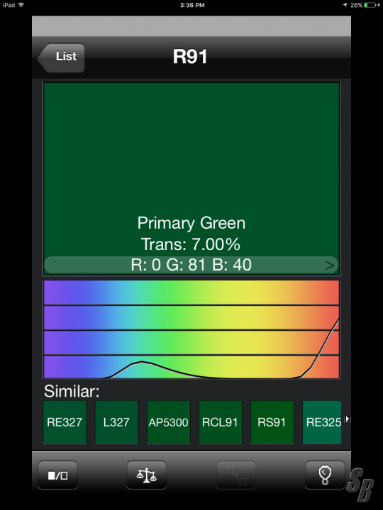Tap the R: 0 G: 81 B: 40 bar
Viewport: 383px width, 510px height.
click(x=191, y=265)
